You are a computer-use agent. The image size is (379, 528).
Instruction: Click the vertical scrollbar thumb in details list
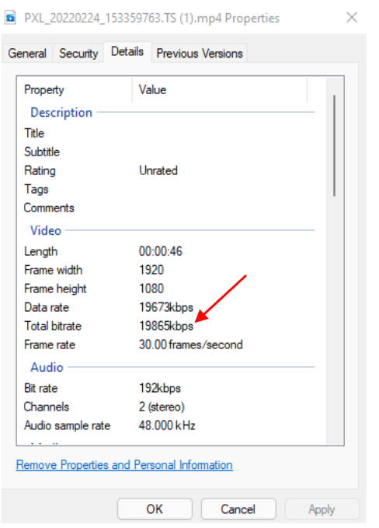[x=334, y=145]
